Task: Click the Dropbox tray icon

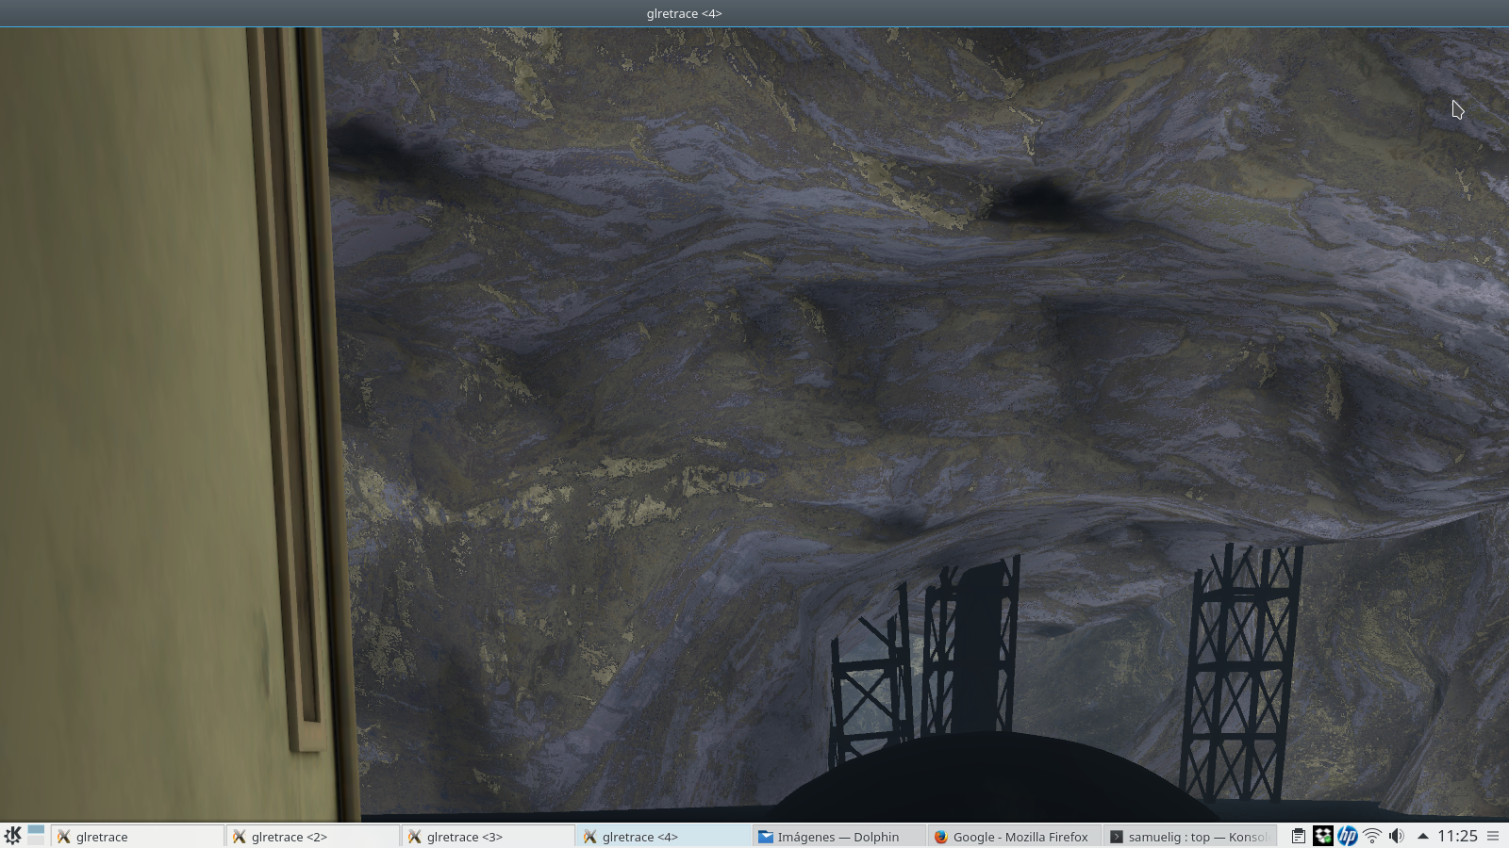Action: (x=1323, y=836)
